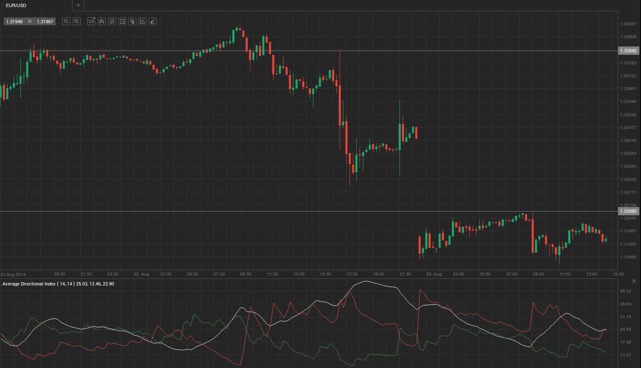This screenshot has height=368, width=641.
Task: Open the 15-minute timeframe selector
Action: tap(91, 22)
